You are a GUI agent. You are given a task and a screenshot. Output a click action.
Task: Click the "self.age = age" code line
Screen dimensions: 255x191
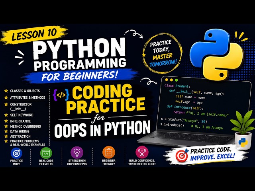pos(189,102)
